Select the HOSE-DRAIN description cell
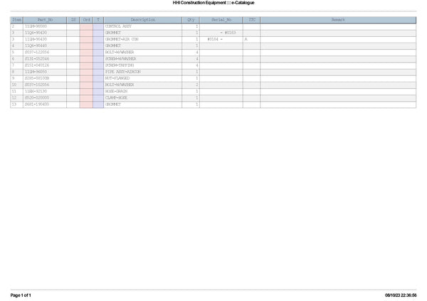This screenshot has height=301, width=427. click(116, 91)
